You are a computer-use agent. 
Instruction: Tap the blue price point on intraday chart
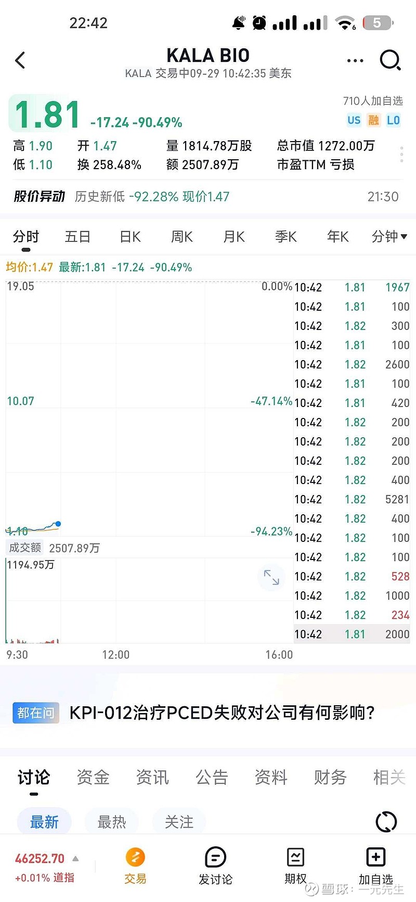point(58,524)
